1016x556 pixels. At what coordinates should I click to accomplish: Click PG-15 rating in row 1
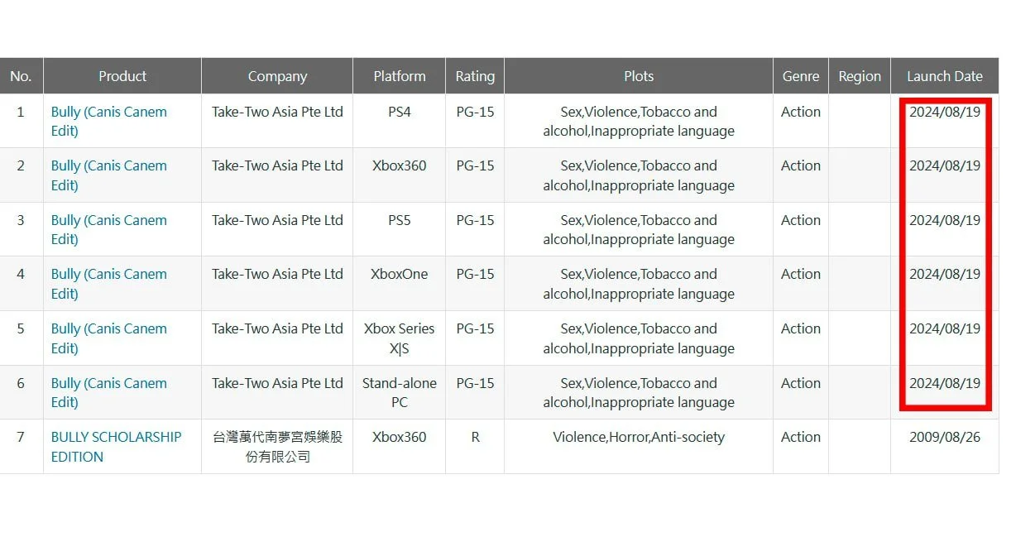click(475, 112)
